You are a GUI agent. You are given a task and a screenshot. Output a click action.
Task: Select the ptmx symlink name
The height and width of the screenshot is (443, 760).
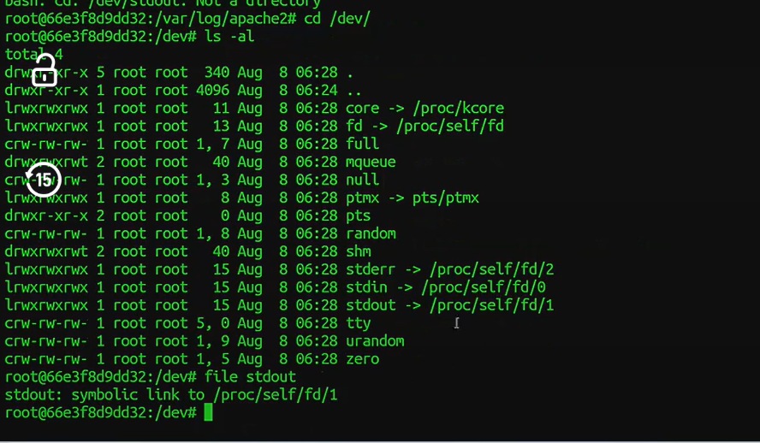(363, 198)
